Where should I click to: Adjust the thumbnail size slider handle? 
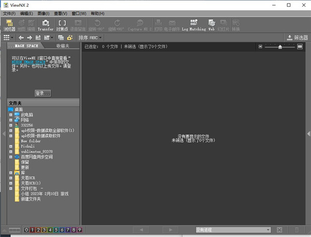280,47
